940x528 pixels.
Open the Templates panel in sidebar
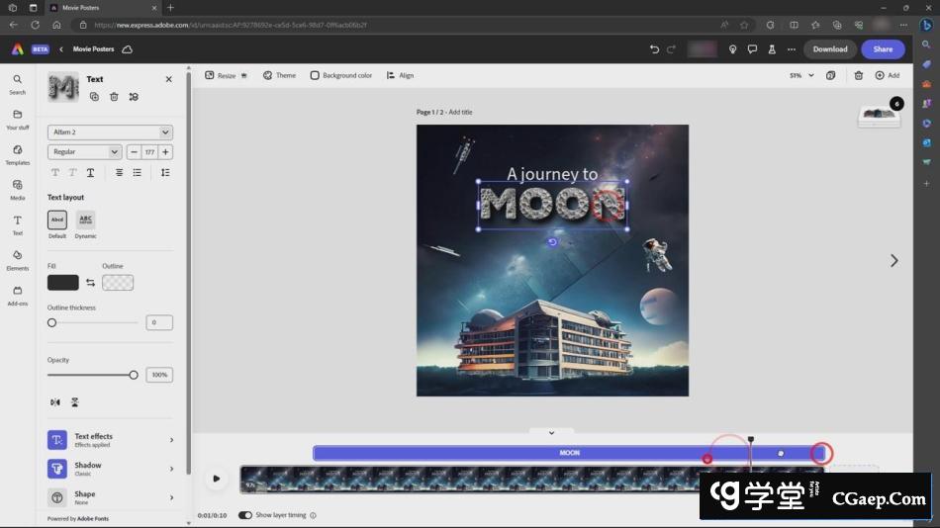tap(18, 154)
